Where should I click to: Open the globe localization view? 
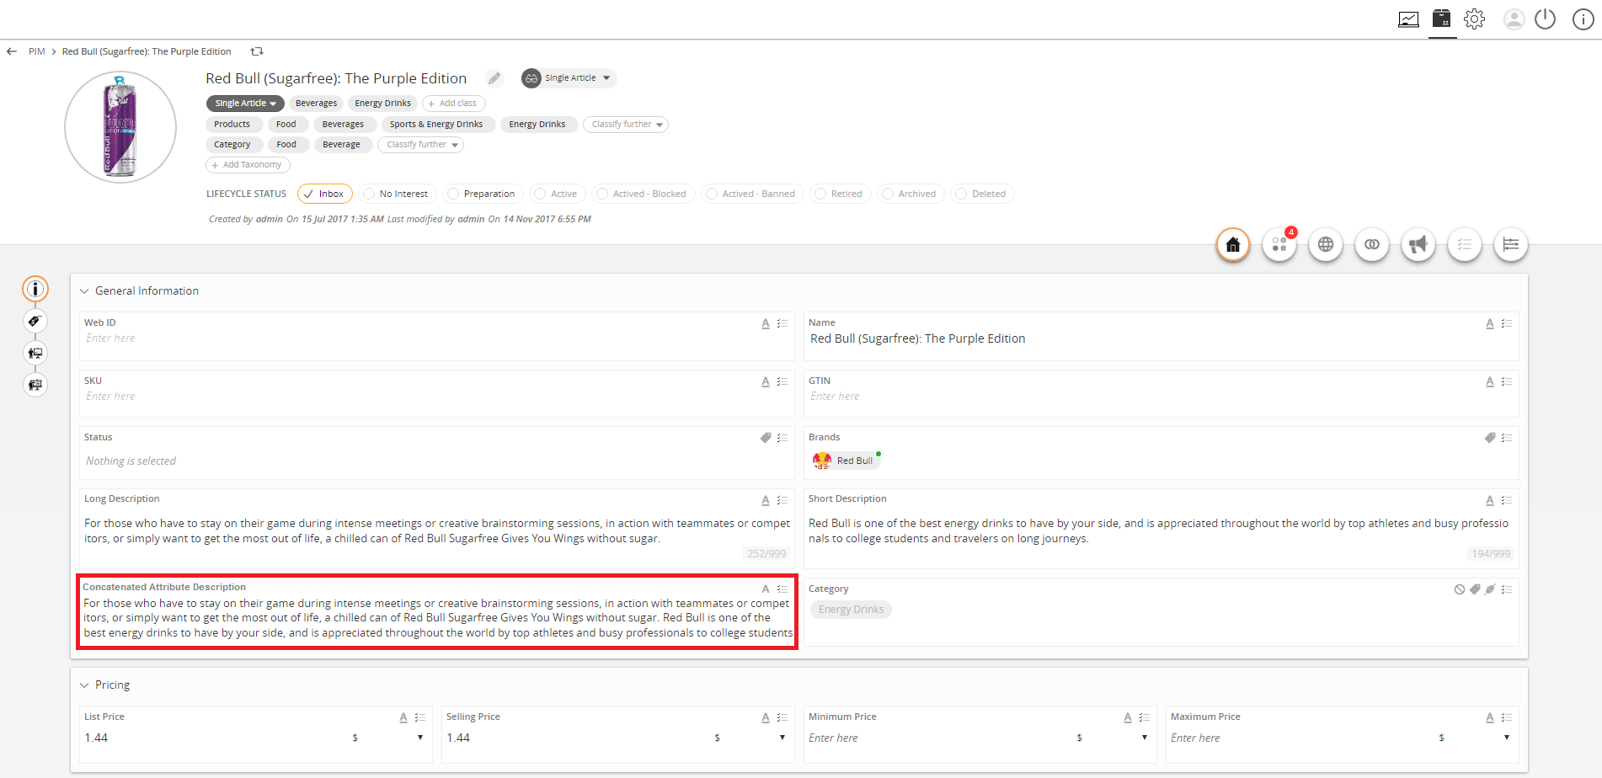tap(1326, 245)
